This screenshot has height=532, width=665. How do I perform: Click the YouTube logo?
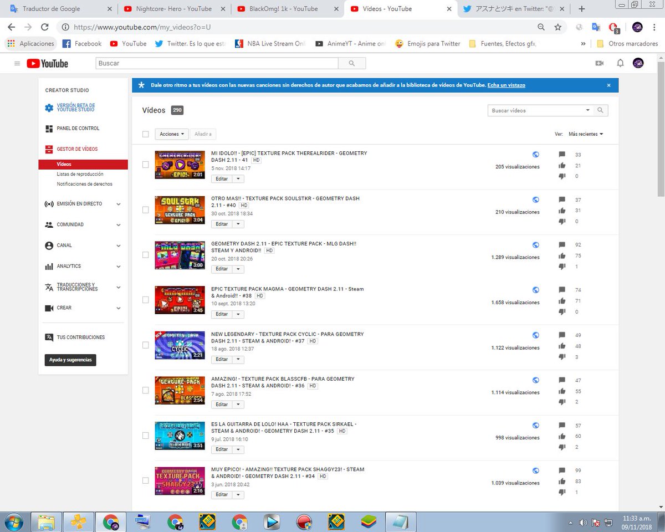coord(47,64)
